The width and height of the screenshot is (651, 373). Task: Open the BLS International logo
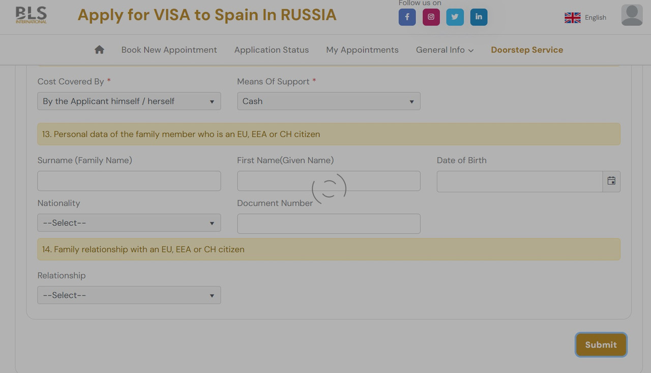tap(31, 15)
